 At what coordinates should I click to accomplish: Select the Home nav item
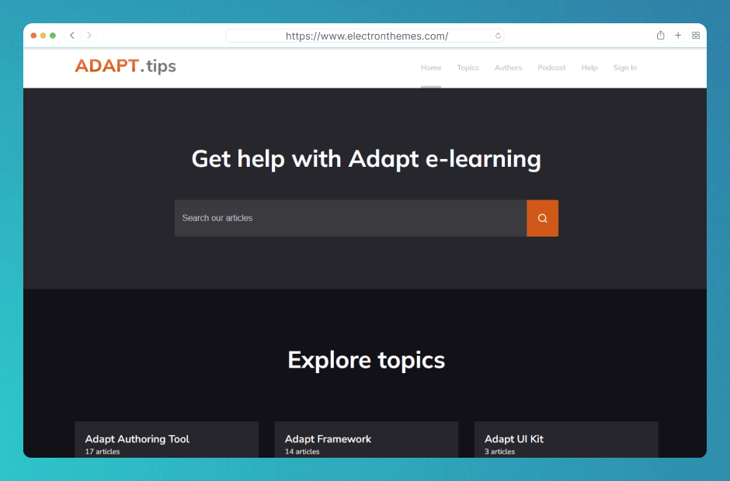click(x=431, y=68)
